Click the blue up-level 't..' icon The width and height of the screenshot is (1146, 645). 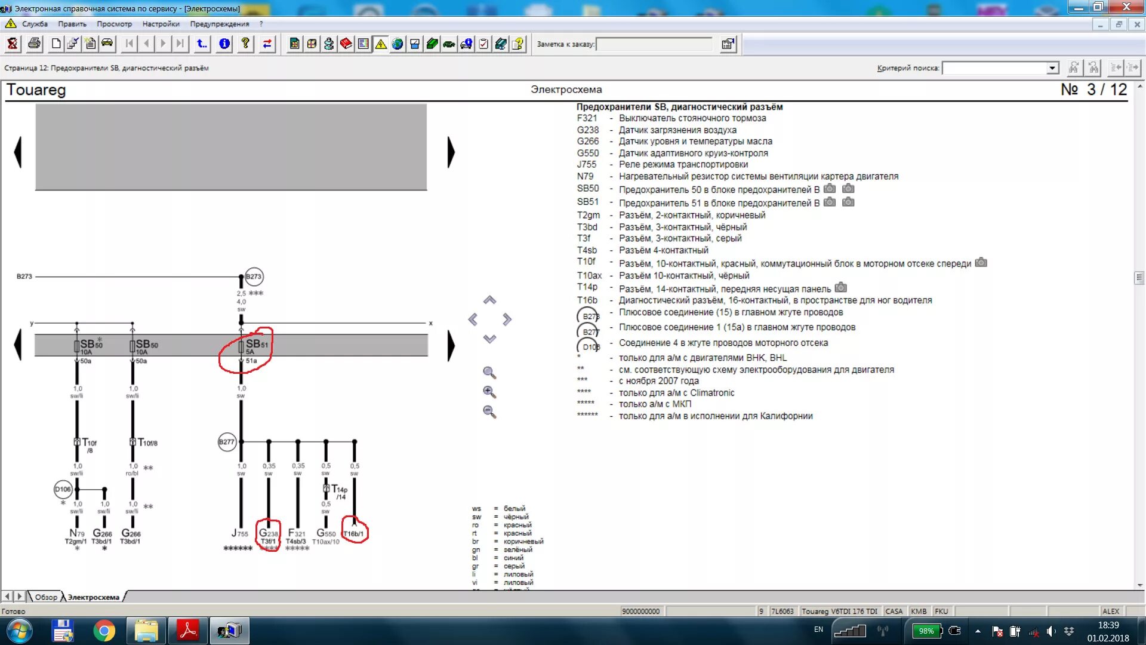[x=202, y=44]
